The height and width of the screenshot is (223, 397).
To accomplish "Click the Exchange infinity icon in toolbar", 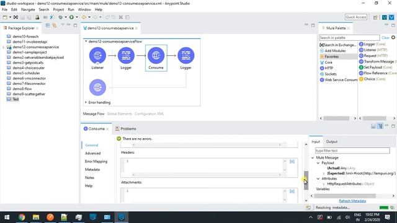I will click(16, 17).
